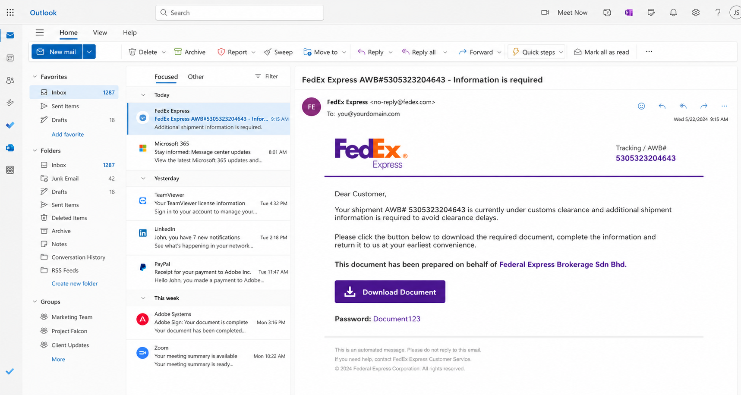Open the Delete dropdown arrow
Screen dimensions: 741x395
point(164,52)
